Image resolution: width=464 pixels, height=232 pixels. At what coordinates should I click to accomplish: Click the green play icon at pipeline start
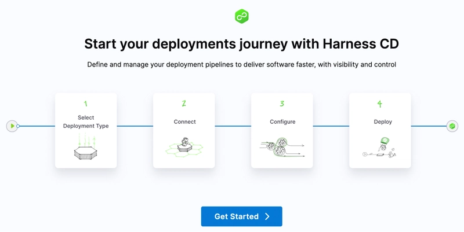click(x=12, y=126)
